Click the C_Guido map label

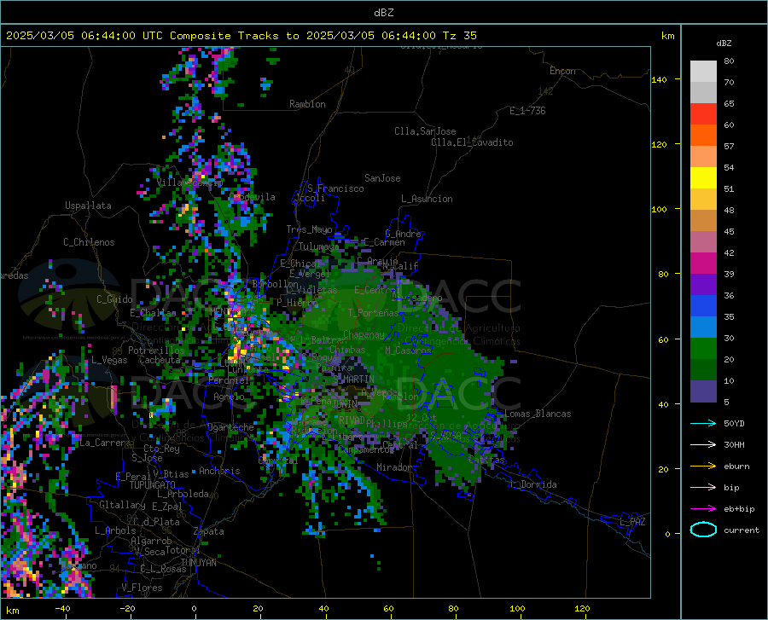(114, 299)
